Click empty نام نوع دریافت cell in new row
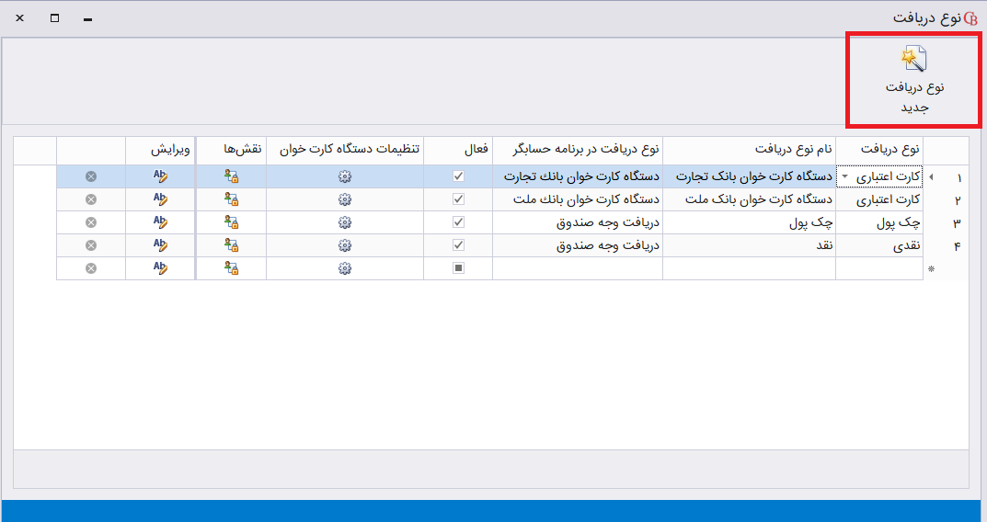 click(748, 268)
